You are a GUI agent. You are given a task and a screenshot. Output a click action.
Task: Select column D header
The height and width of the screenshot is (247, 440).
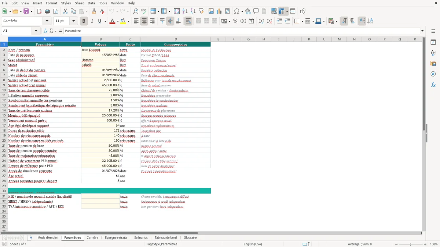pos(176,39)
